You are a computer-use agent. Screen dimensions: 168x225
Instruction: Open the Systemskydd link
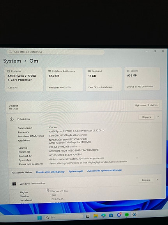(x=76, y=171)
